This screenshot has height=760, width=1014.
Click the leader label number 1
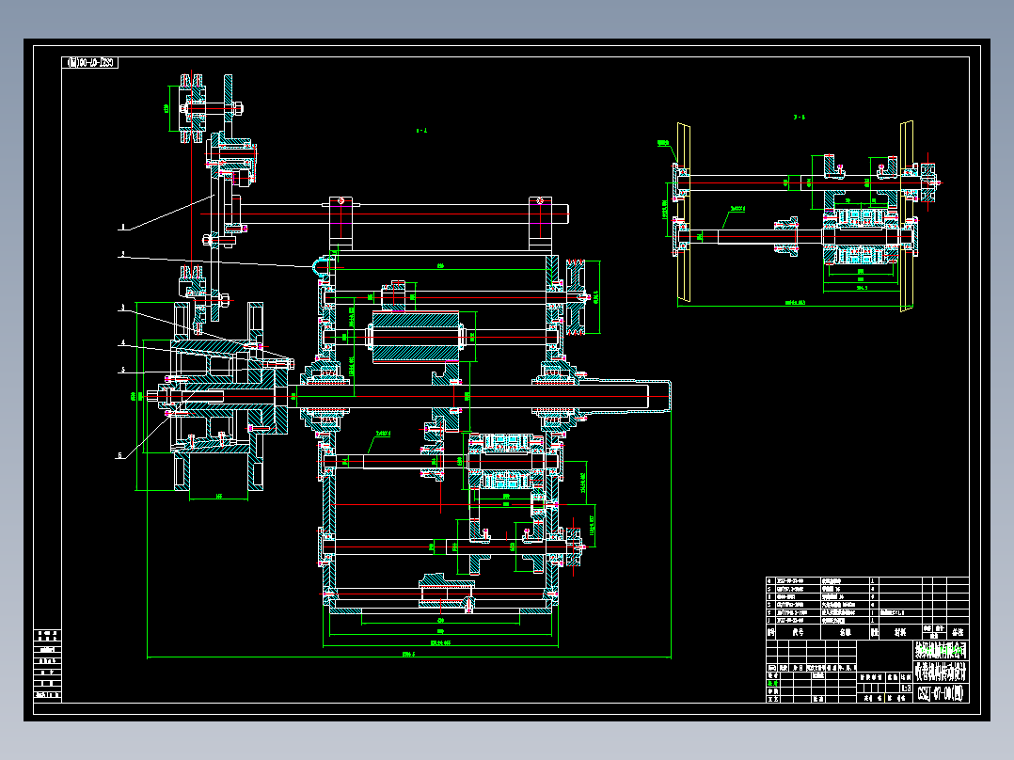click(121, 227)
